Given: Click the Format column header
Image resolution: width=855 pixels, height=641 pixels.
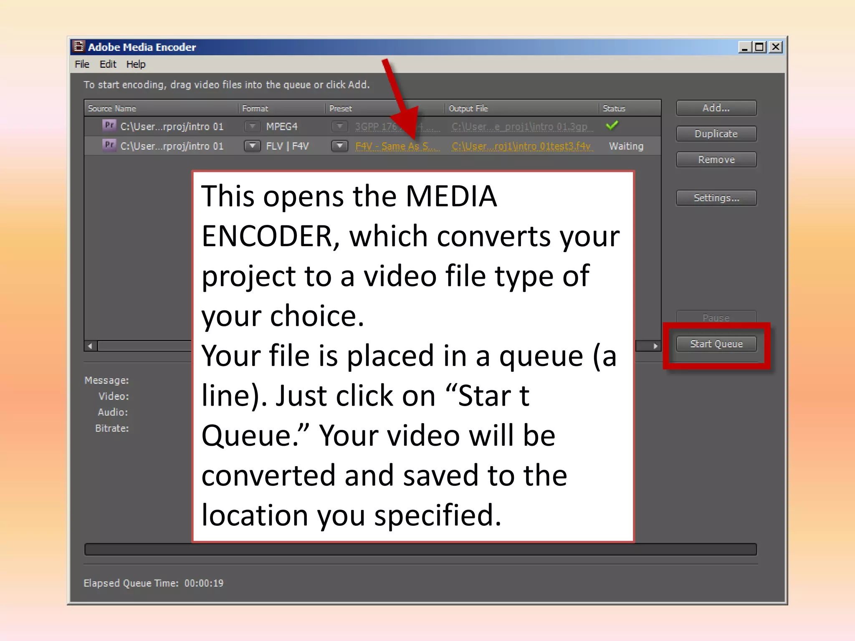Looking at the screenshot, I should pyautogui.click(x=282, y=108).
